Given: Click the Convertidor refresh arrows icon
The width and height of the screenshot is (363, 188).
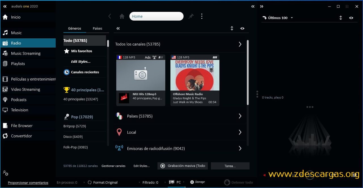Looking at the screenshot, I should pyautogui.click(x=5, y=136).
